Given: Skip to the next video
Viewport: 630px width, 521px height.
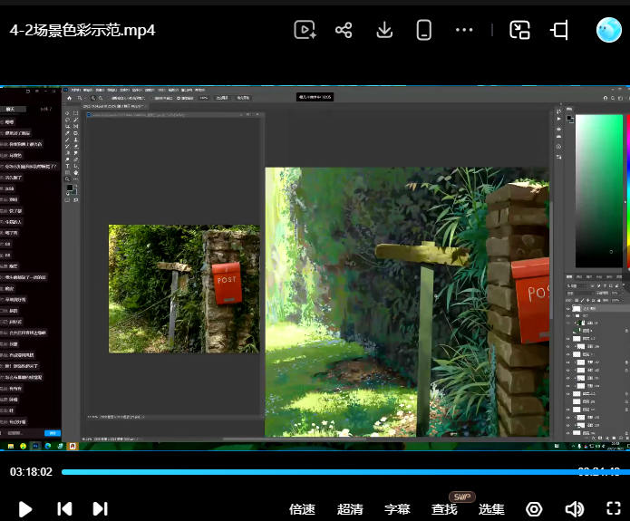Looking at the screenshot, I should (x=100, y=509).
